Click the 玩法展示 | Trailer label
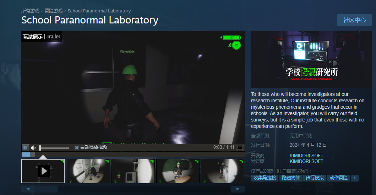This screenshot has height=195, width=376. click(x=42, y=37)
